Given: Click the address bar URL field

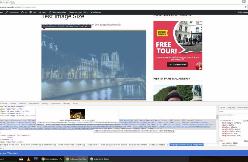Looking at the screenshot, I should coord(122,7).
